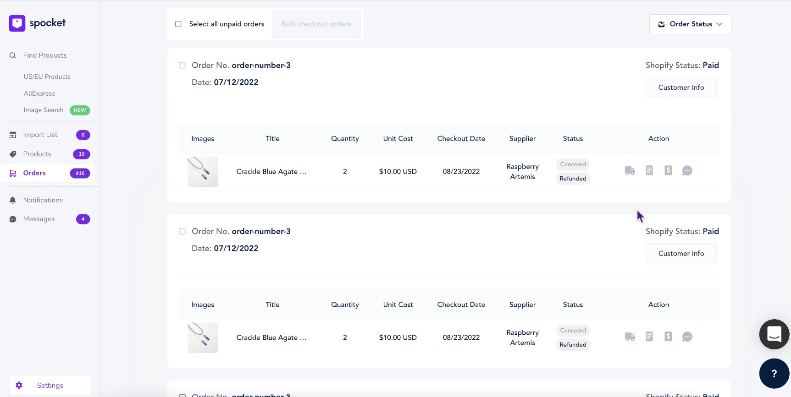Click the Import List count badge 6

tap(83, 135)
